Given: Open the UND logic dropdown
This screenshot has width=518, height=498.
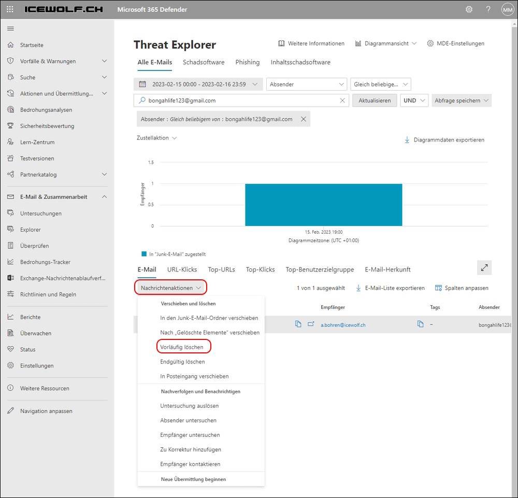Looking at the screenshot, I should (414, 101).
